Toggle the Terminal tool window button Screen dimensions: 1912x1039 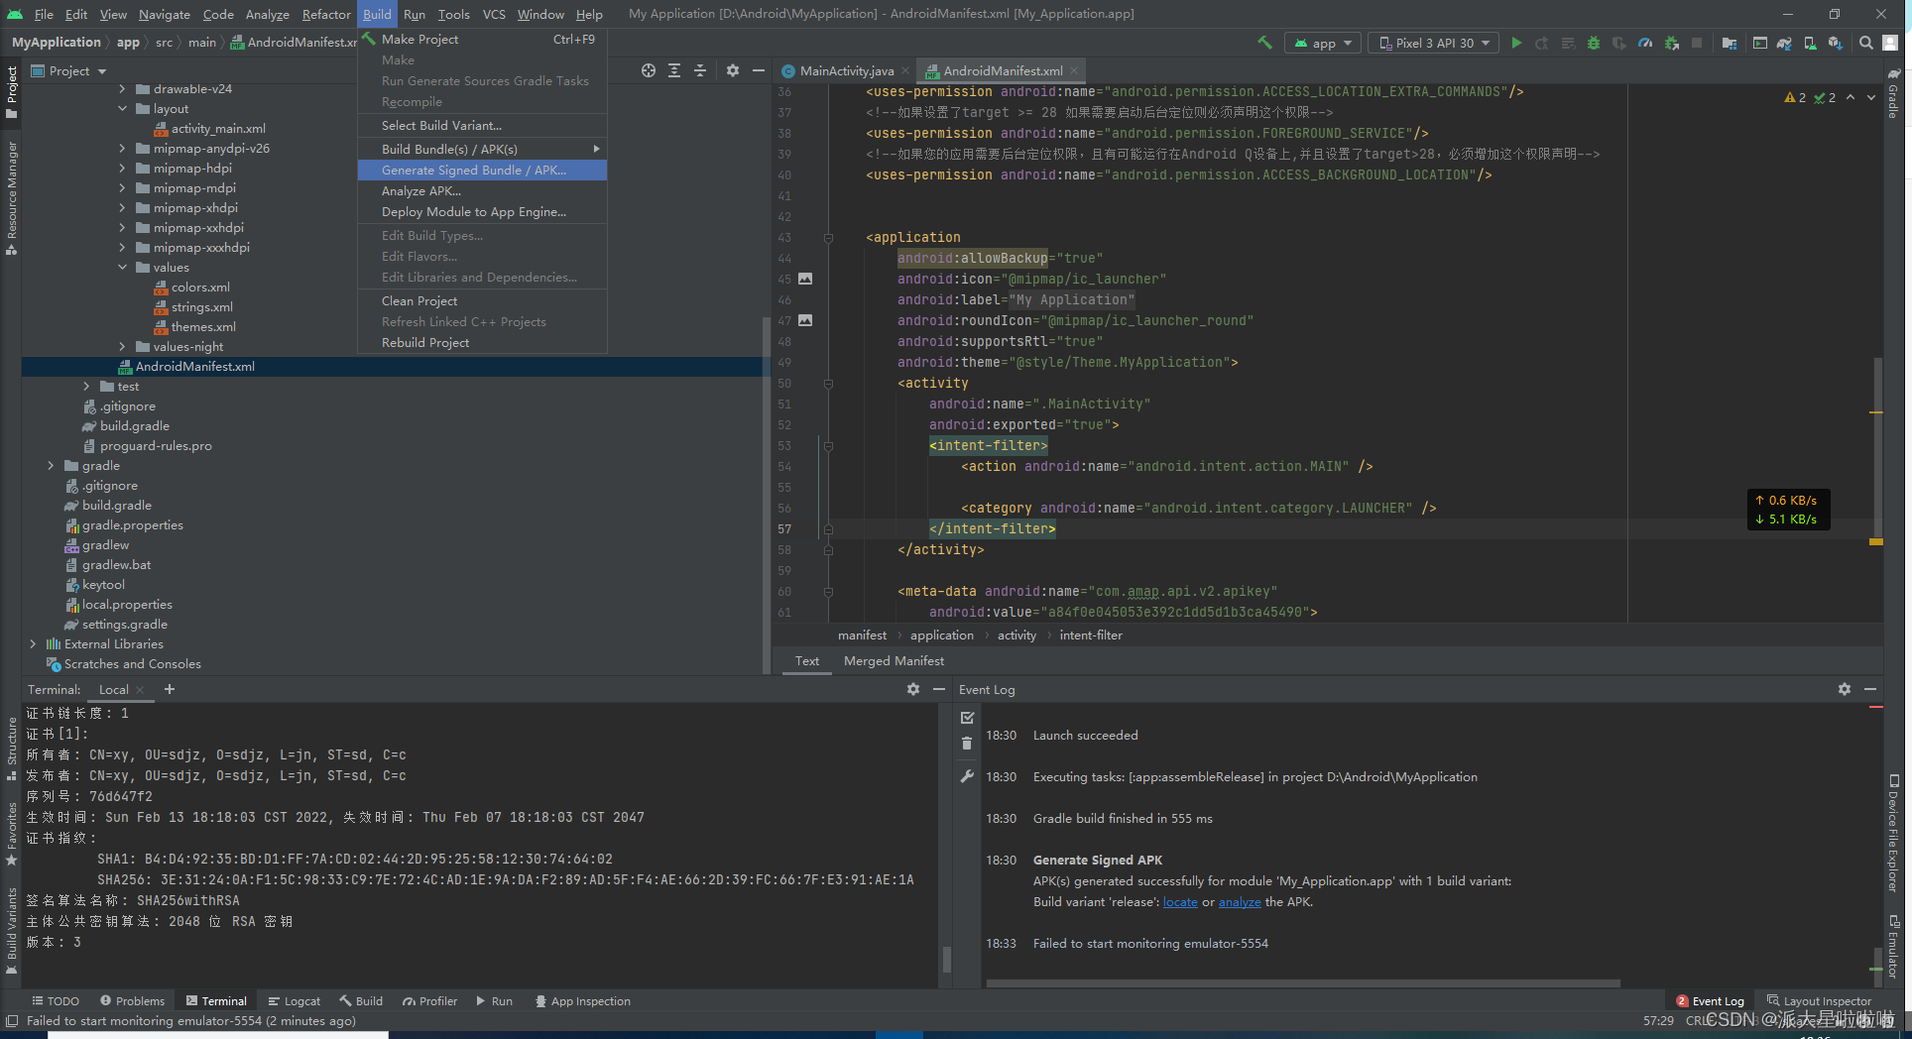coord(215,1001)
